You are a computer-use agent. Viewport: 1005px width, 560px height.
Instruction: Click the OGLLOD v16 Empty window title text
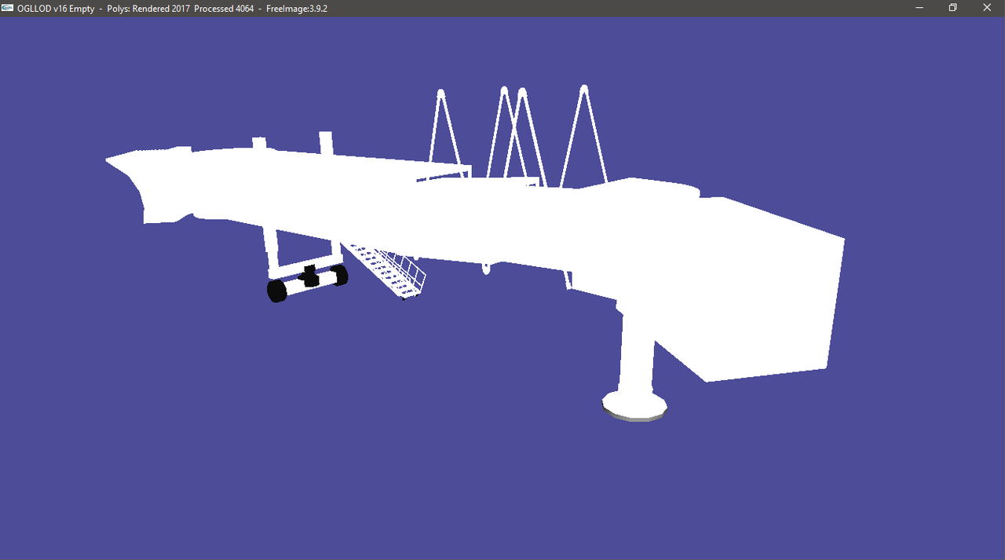click(x=56, y=8)
